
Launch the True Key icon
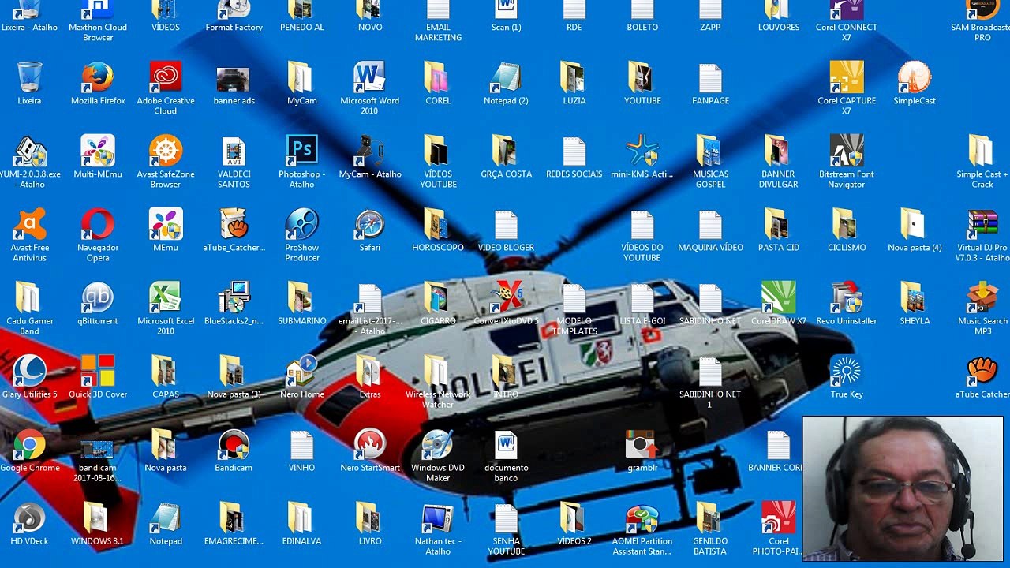846,372
